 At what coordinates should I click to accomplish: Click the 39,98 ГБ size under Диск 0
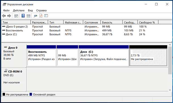9,55
